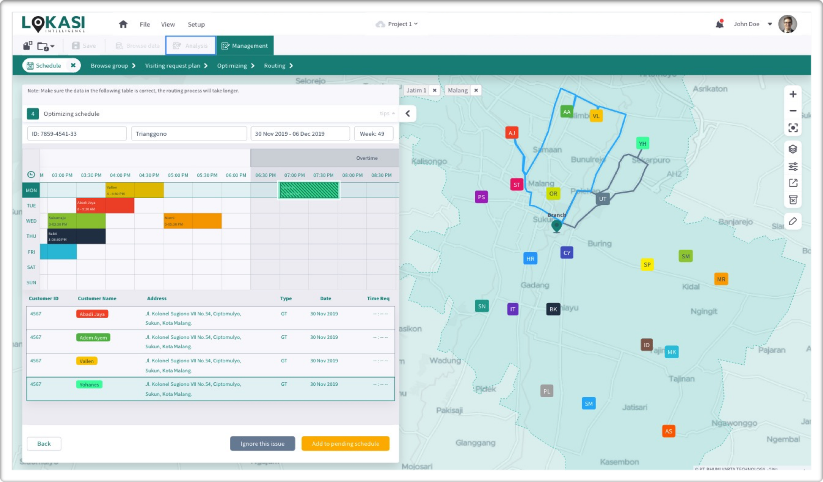Click the map layers icon
823x482 pixels.
coord(793,149)
